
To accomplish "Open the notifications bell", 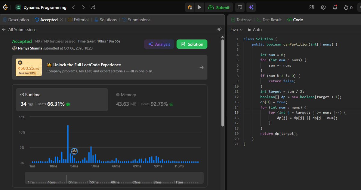I will pyautogui.click(x=335, y=7).
